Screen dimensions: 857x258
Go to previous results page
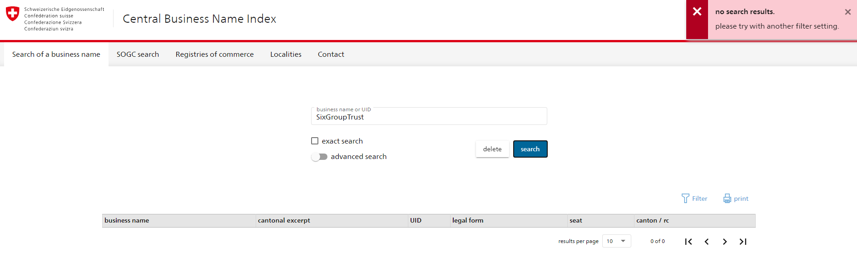coord(707,242)
